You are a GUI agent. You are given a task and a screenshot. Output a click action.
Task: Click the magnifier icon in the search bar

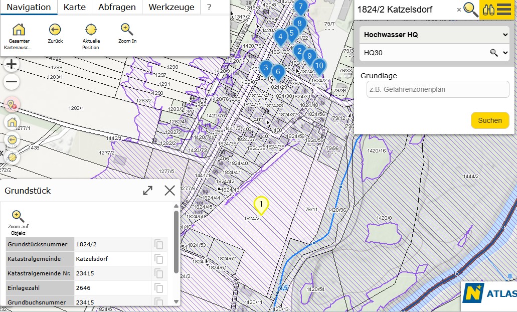click(470, 9)
